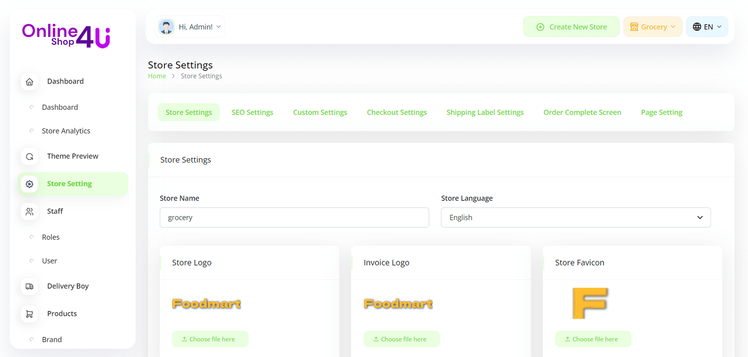Open the EN language menu
748x357 pixels.
707,27
